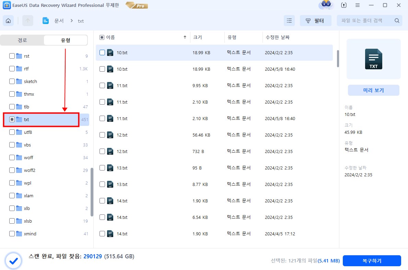
Task: Open the hamburger menu in the titlebar
Action: pos(357,5)
